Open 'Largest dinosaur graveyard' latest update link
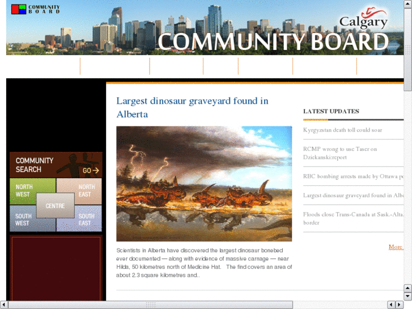Image resolution: width=412 pixels, height=309 pixels. pos(353,195)
